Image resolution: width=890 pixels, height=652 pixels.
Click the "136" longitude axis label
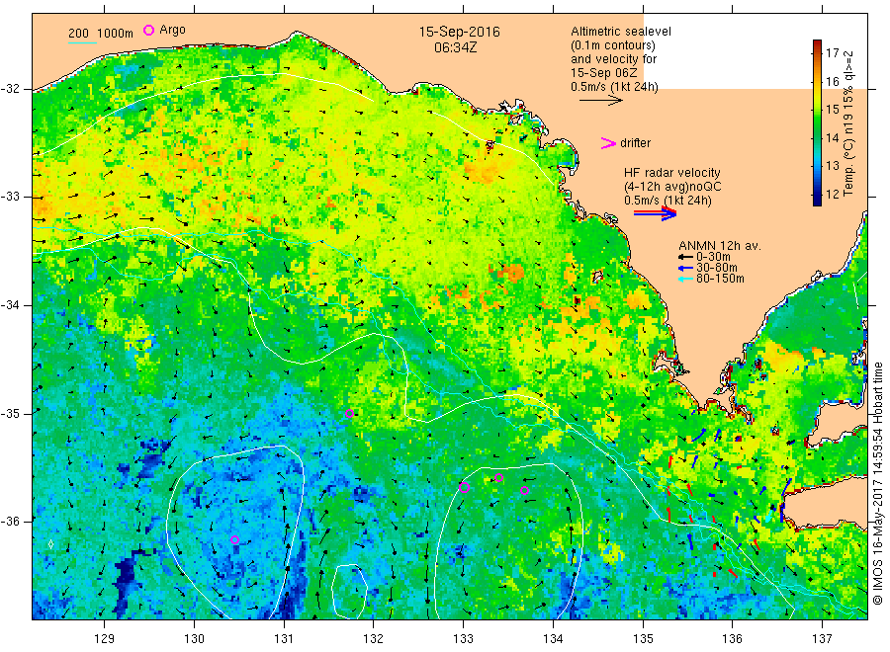[732, 638]
